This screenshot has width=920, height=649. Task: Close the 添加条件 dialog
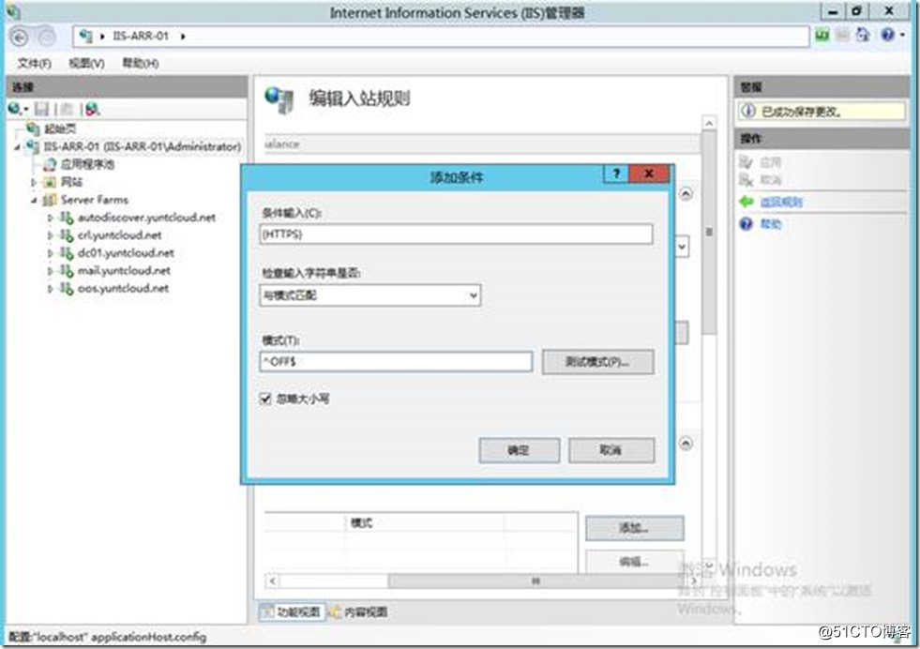point(648,174)
